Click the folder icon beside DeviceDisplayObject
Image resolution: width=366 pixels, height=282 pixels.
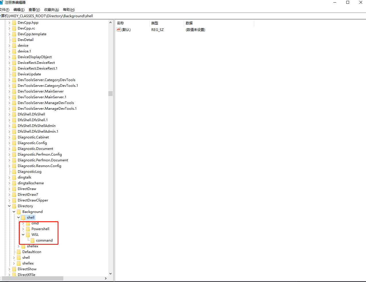[14, 57]
